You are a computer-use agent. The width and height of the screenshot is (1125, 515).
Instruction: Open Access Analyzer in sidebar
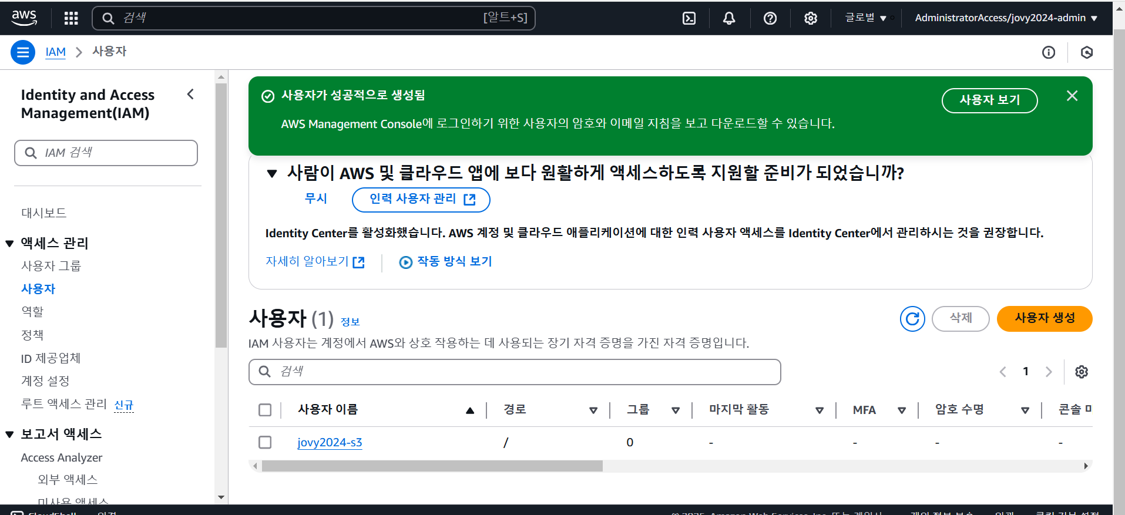62,457
